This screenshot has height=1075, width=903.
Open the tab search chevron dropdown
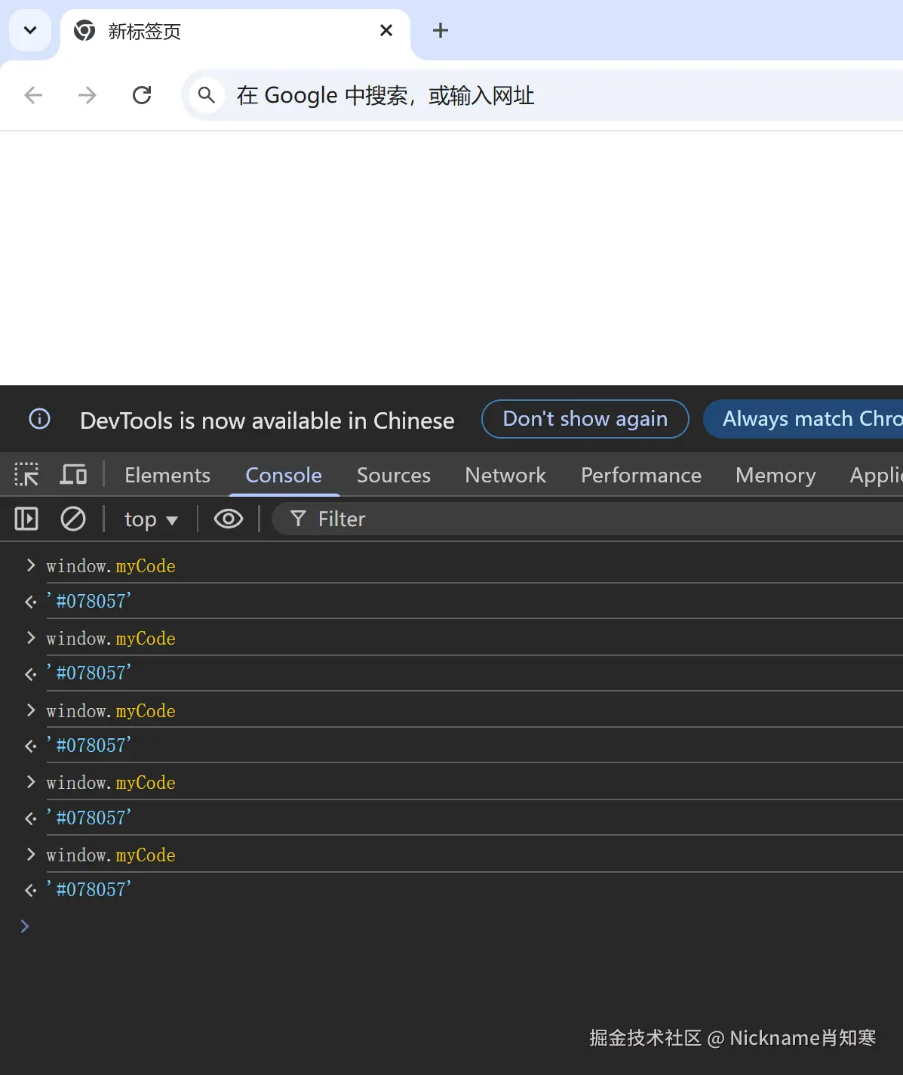30,31
